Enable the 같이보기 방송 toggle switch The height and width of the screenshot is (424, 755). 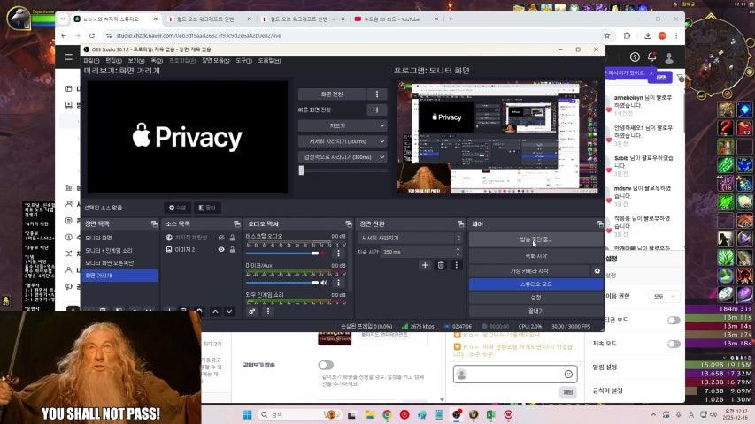(326, 365)
